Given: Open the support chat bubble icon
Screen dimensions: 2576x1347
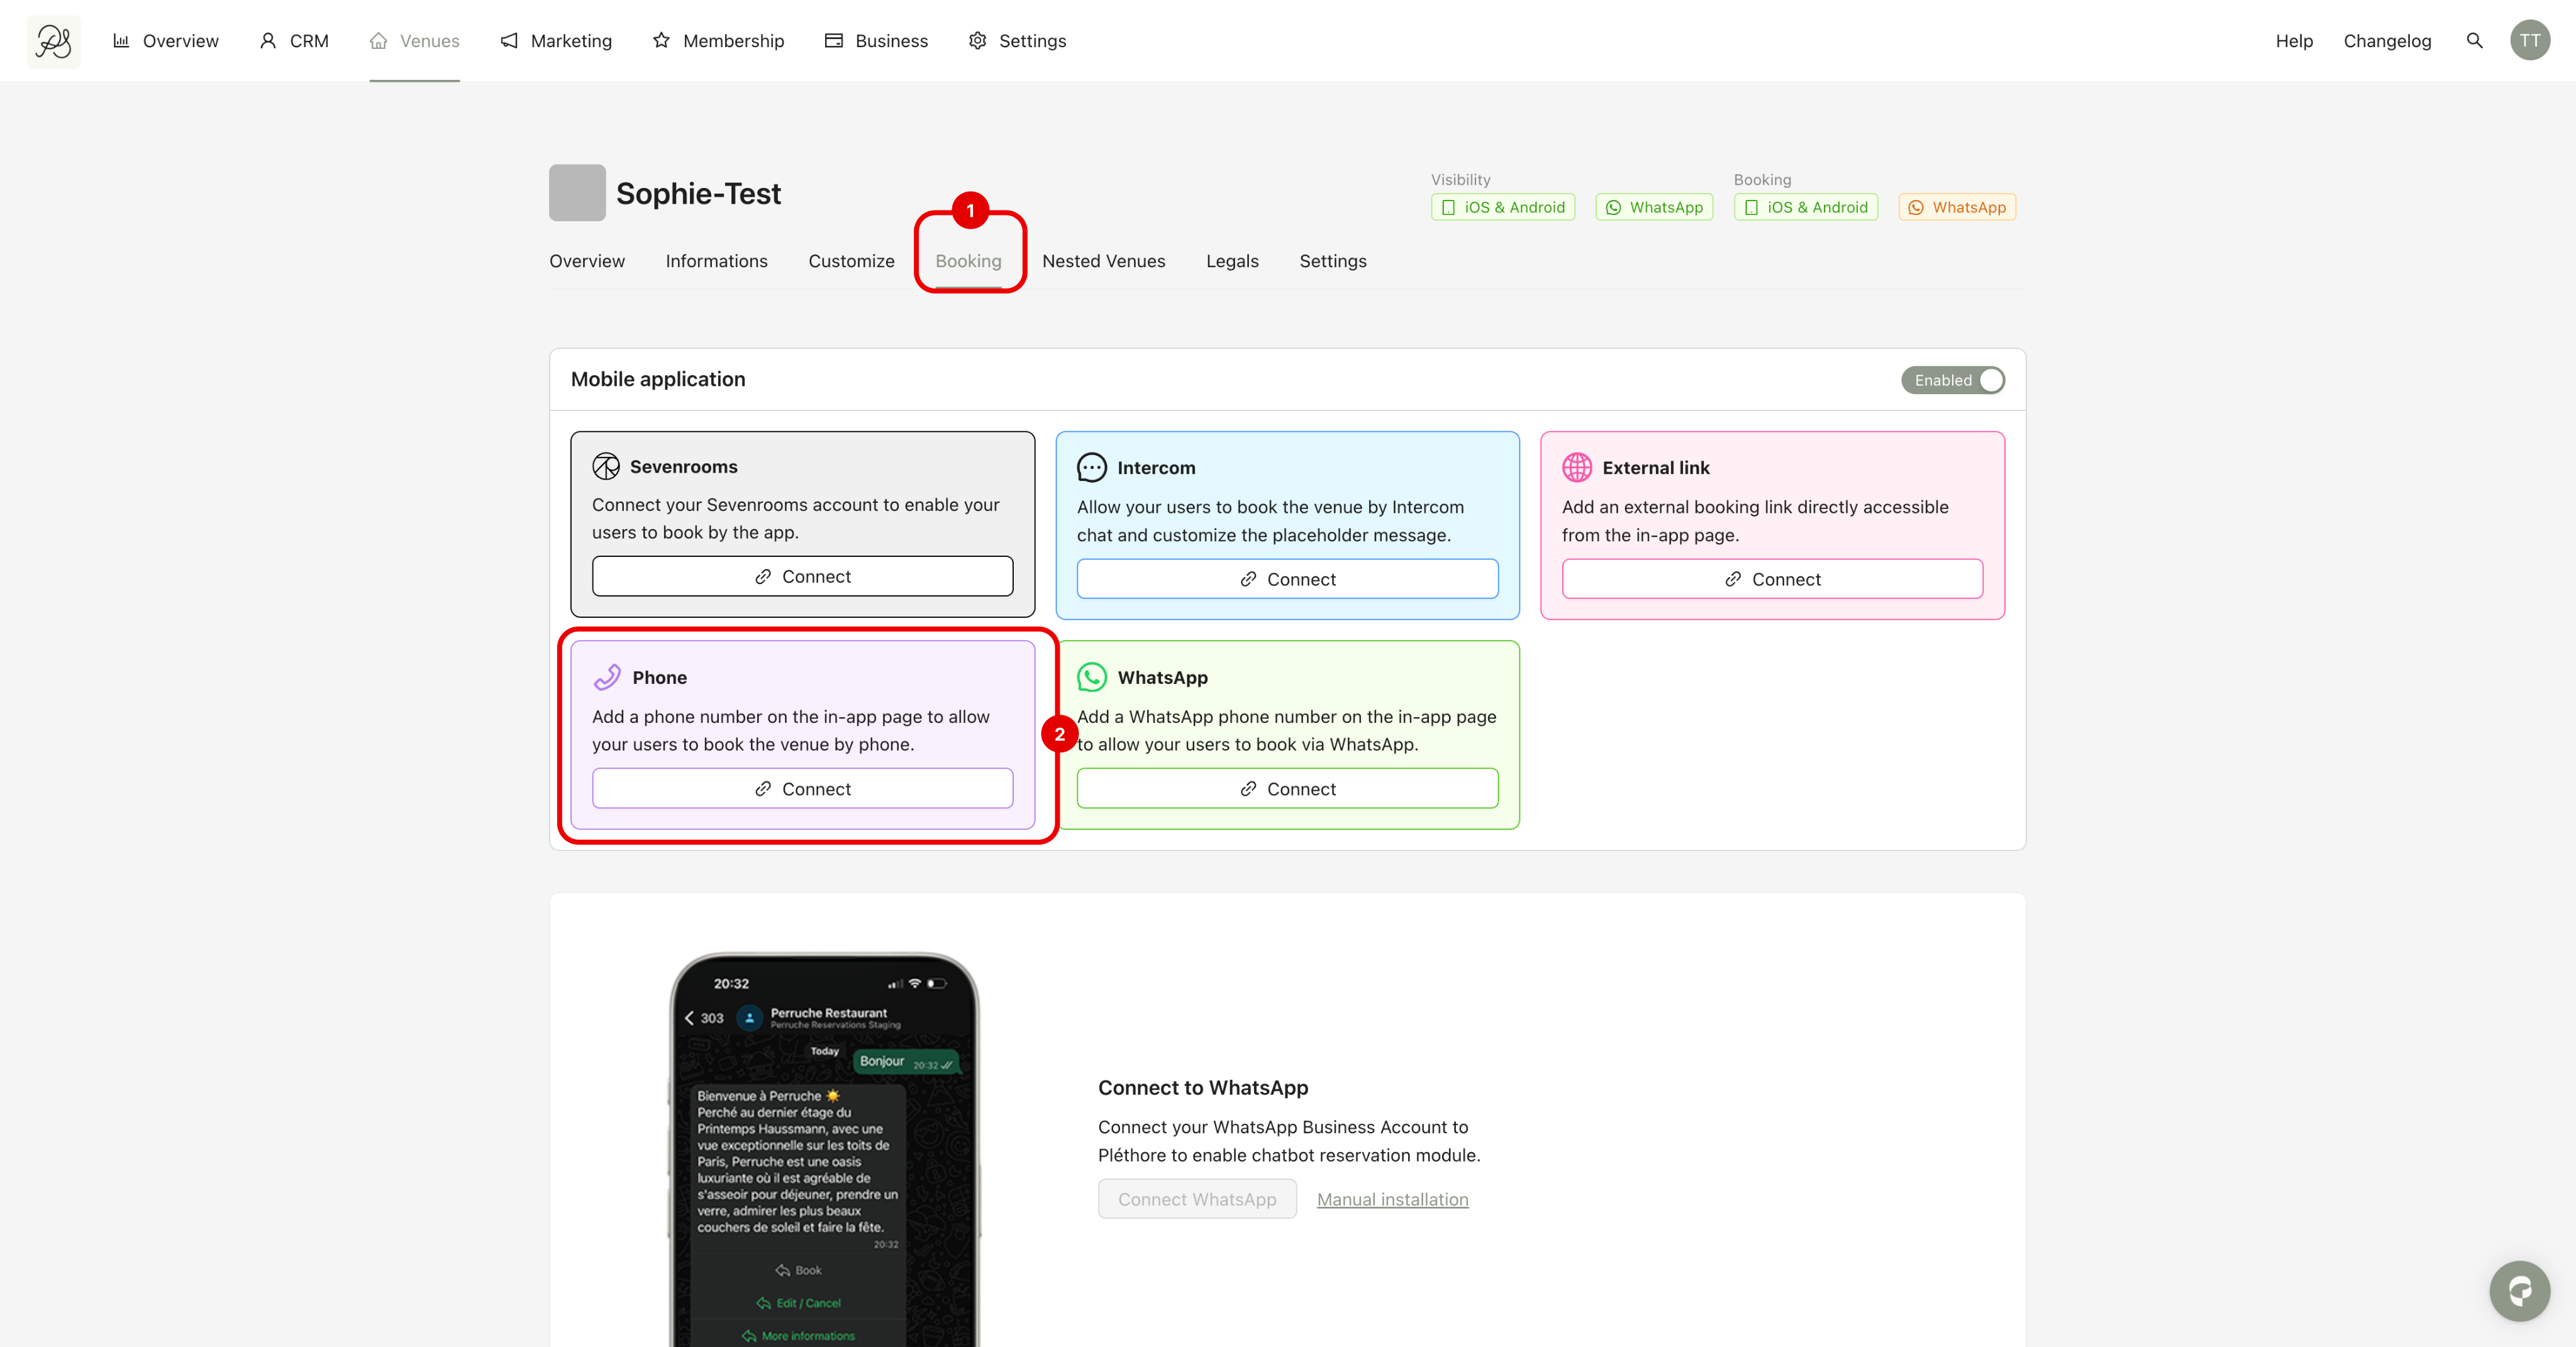Looking at the screenshot, I should 2519,1291.
